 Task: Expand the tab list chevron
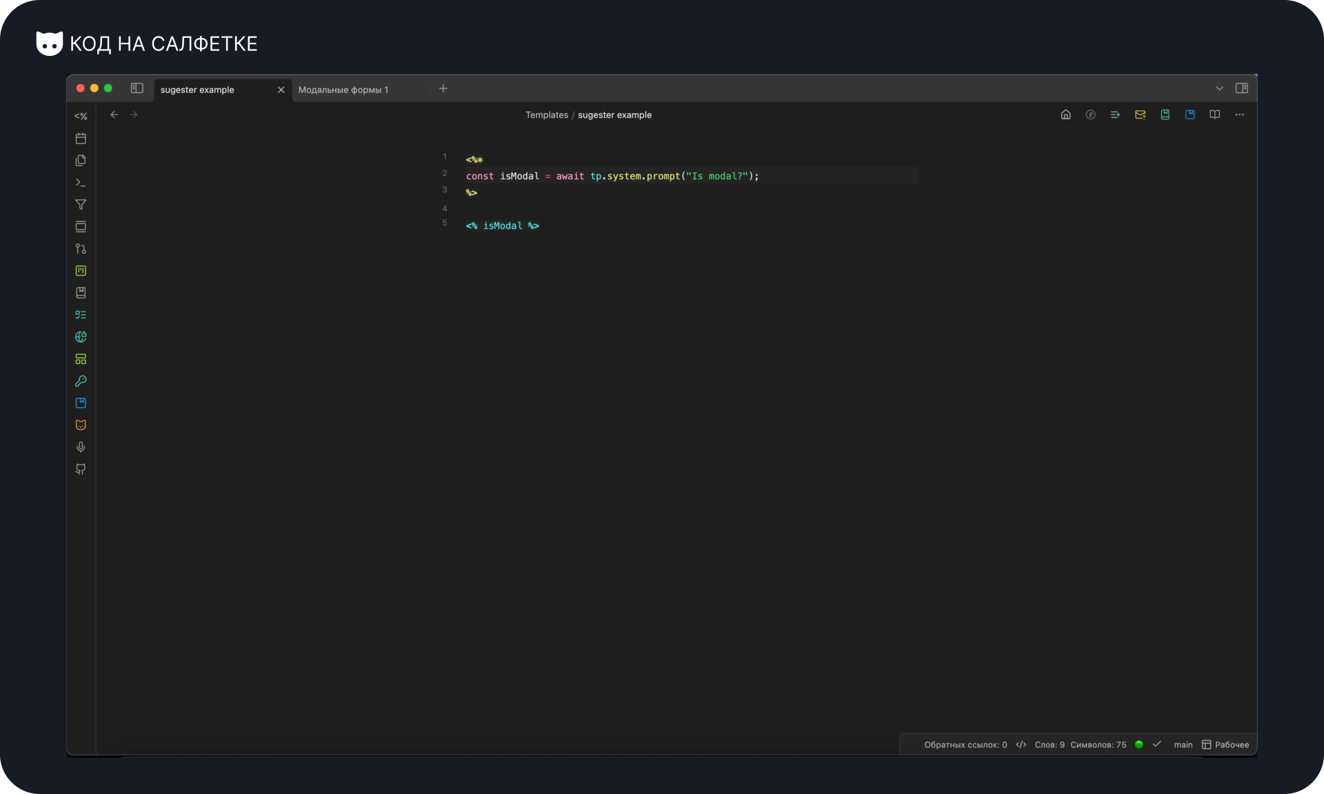(1219, 88)
